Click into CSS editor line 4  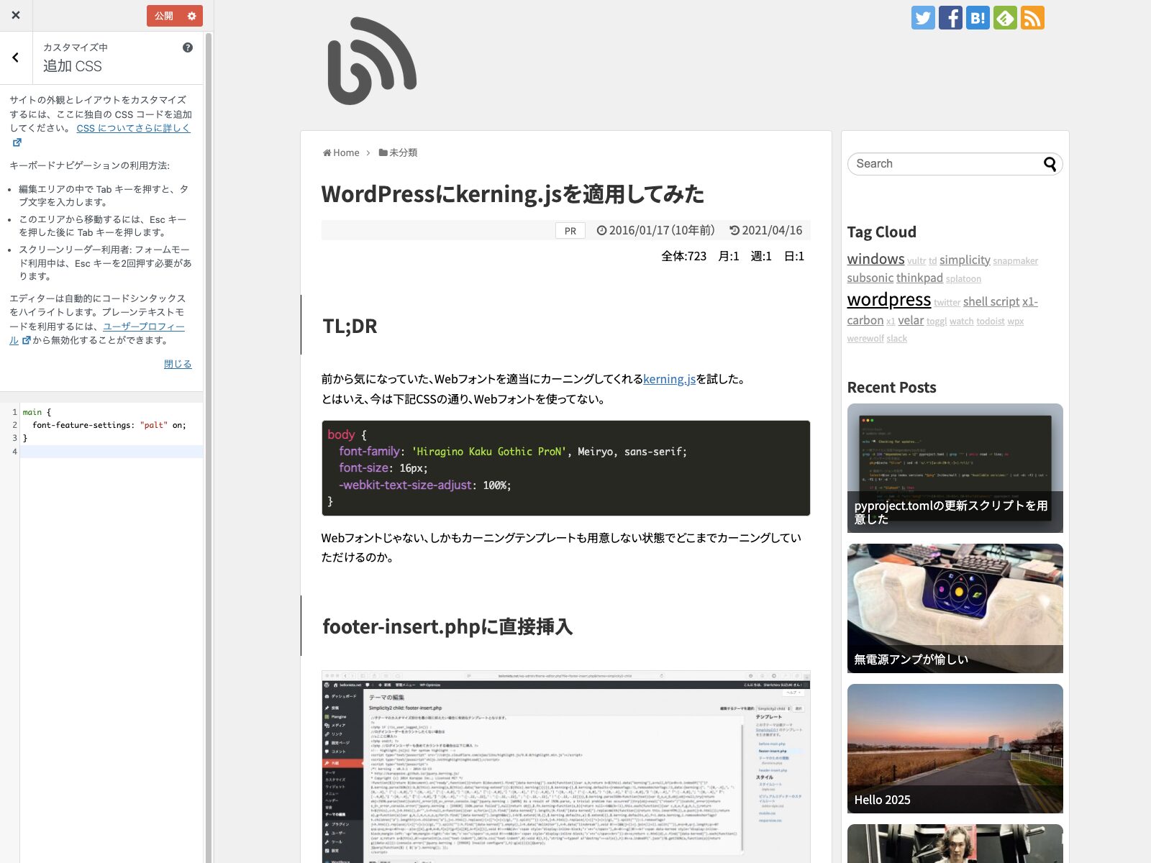coord(112,452)
